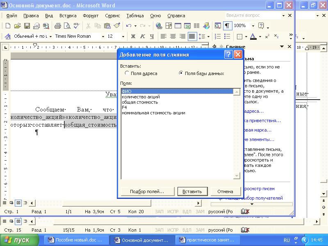Apply font color red A swatch

253,36
